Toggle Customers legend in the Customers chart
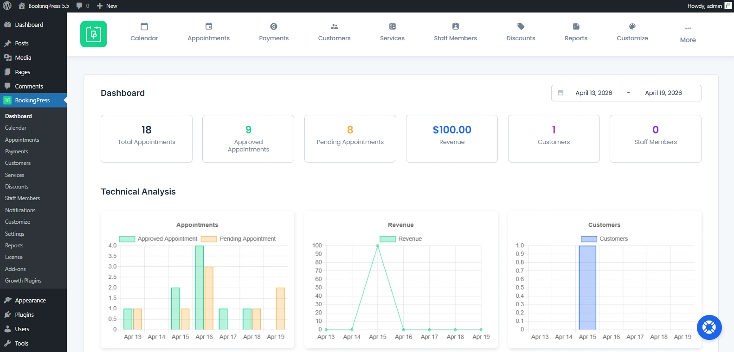Viewport: 734px width, 352px height. coord(605,239)
